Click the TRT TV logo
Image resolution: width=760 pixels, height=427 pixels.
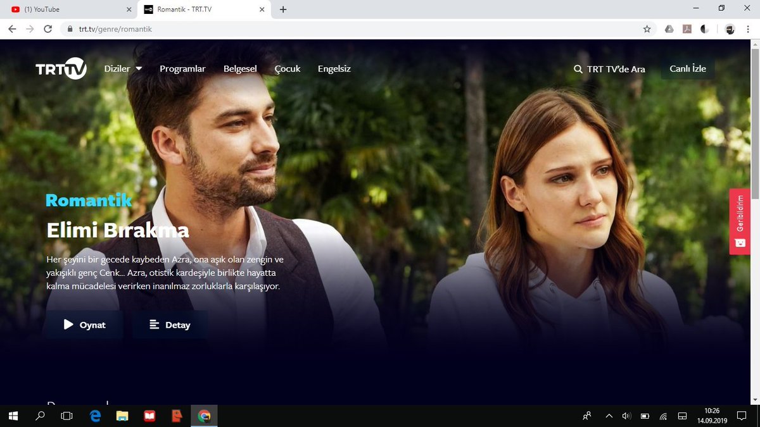point(61,68)
